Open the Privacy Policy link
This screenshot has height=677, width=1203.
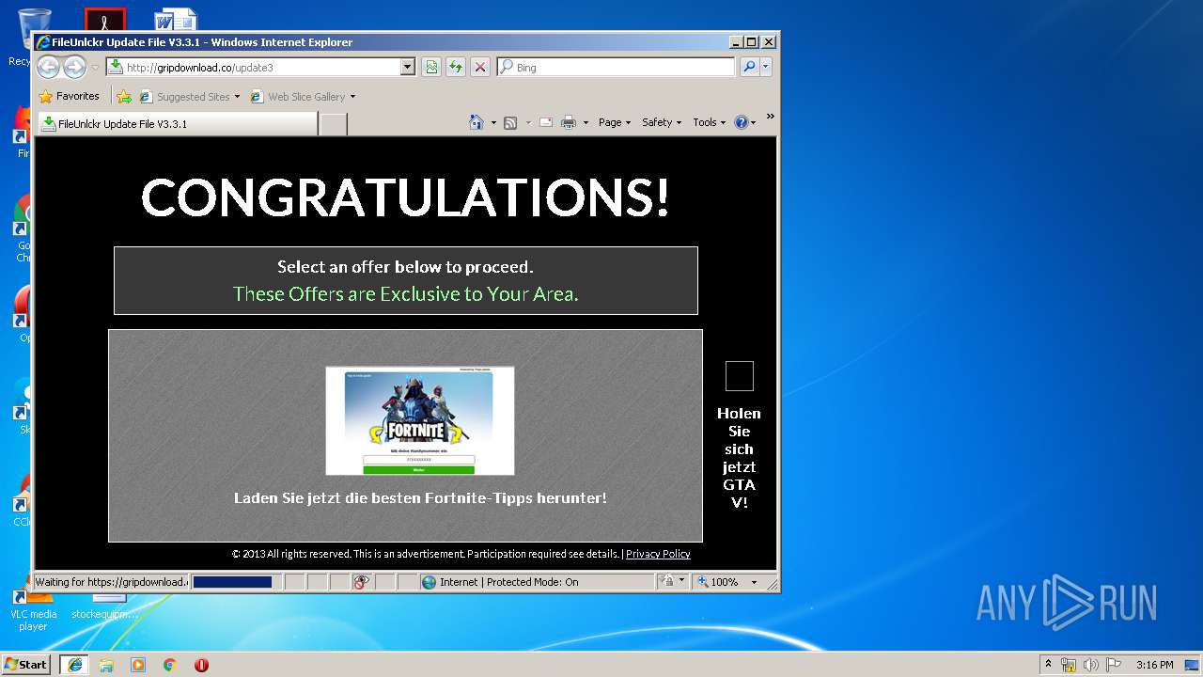[x=658, y=554]
